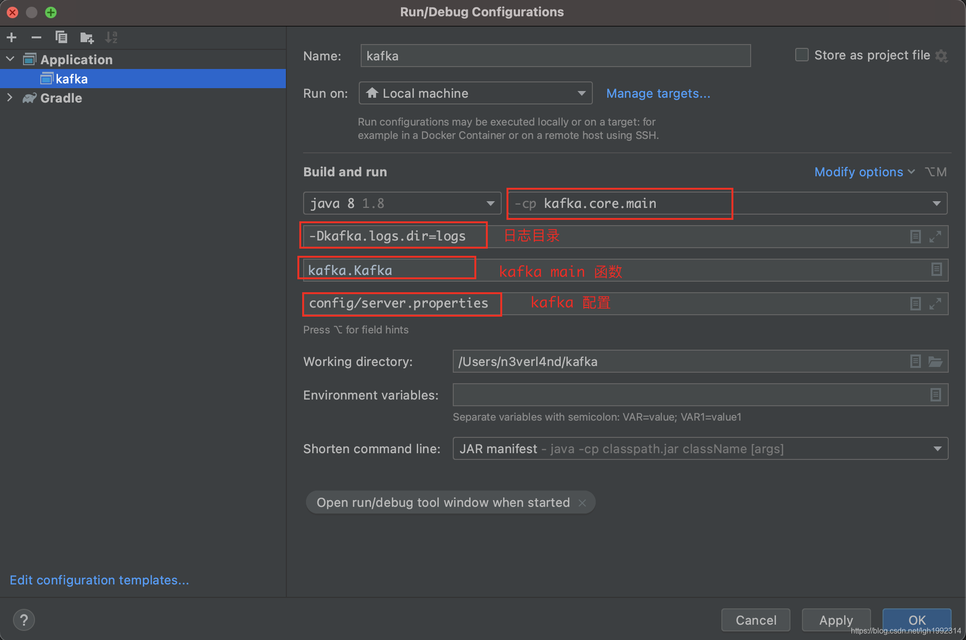The width and height of the screenshot is (966, 640).
Task: Remove the selected configuration
Action: click(36, 37)
